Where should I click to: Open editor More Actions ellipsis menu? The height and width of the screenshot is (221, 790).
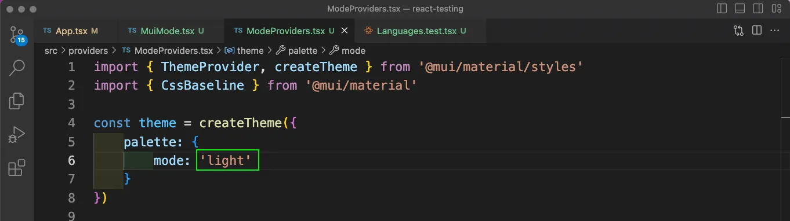[x=774, y=31]
